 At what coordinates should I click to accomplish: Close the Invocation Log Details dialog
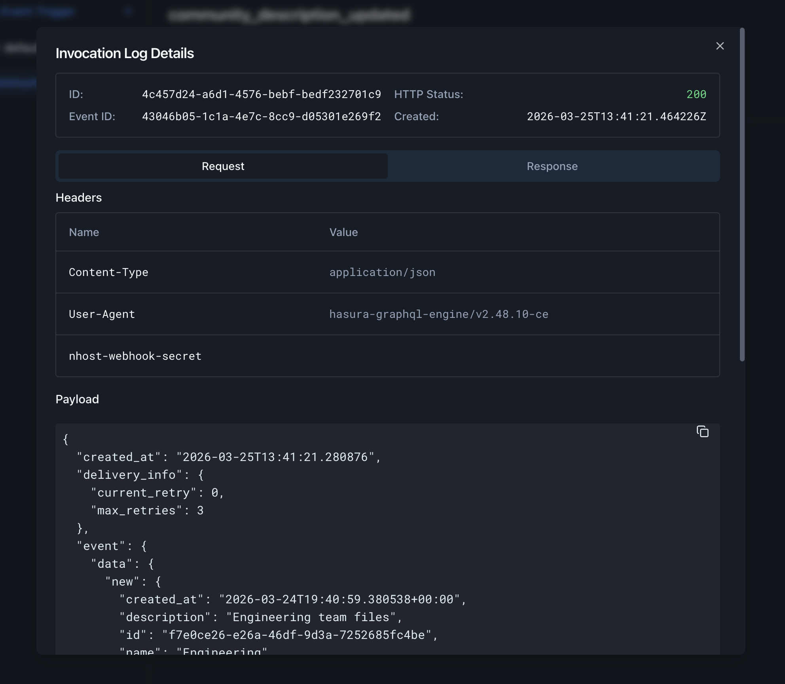(720, 46)
